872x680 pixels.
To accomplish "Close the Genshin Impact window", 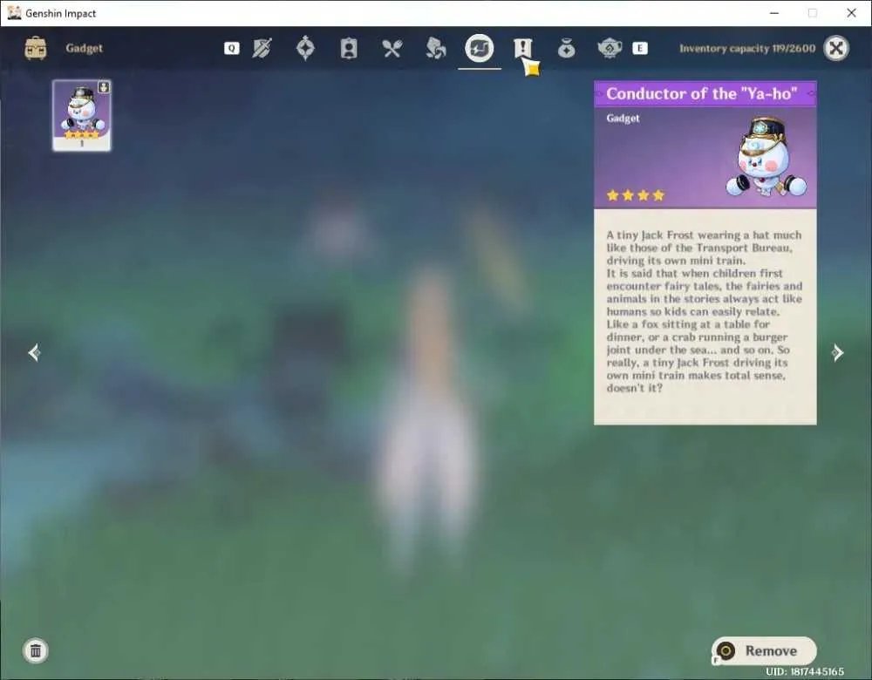I will pyautogui.click(x=851, y=13).
